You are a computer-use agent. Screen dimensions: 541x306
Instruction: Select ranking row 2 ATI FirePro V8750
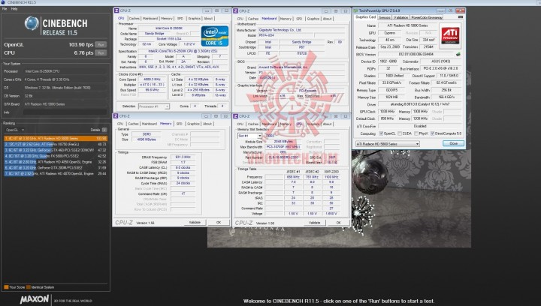[x=56, y=144]
